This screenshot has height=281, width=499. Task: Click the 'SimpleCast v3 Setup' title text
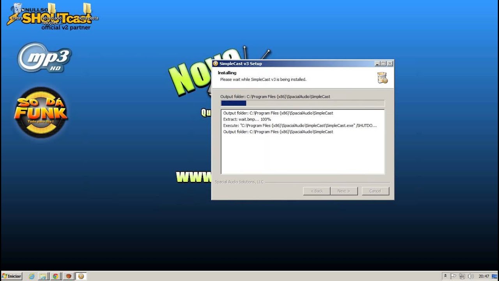coord(241,63)
